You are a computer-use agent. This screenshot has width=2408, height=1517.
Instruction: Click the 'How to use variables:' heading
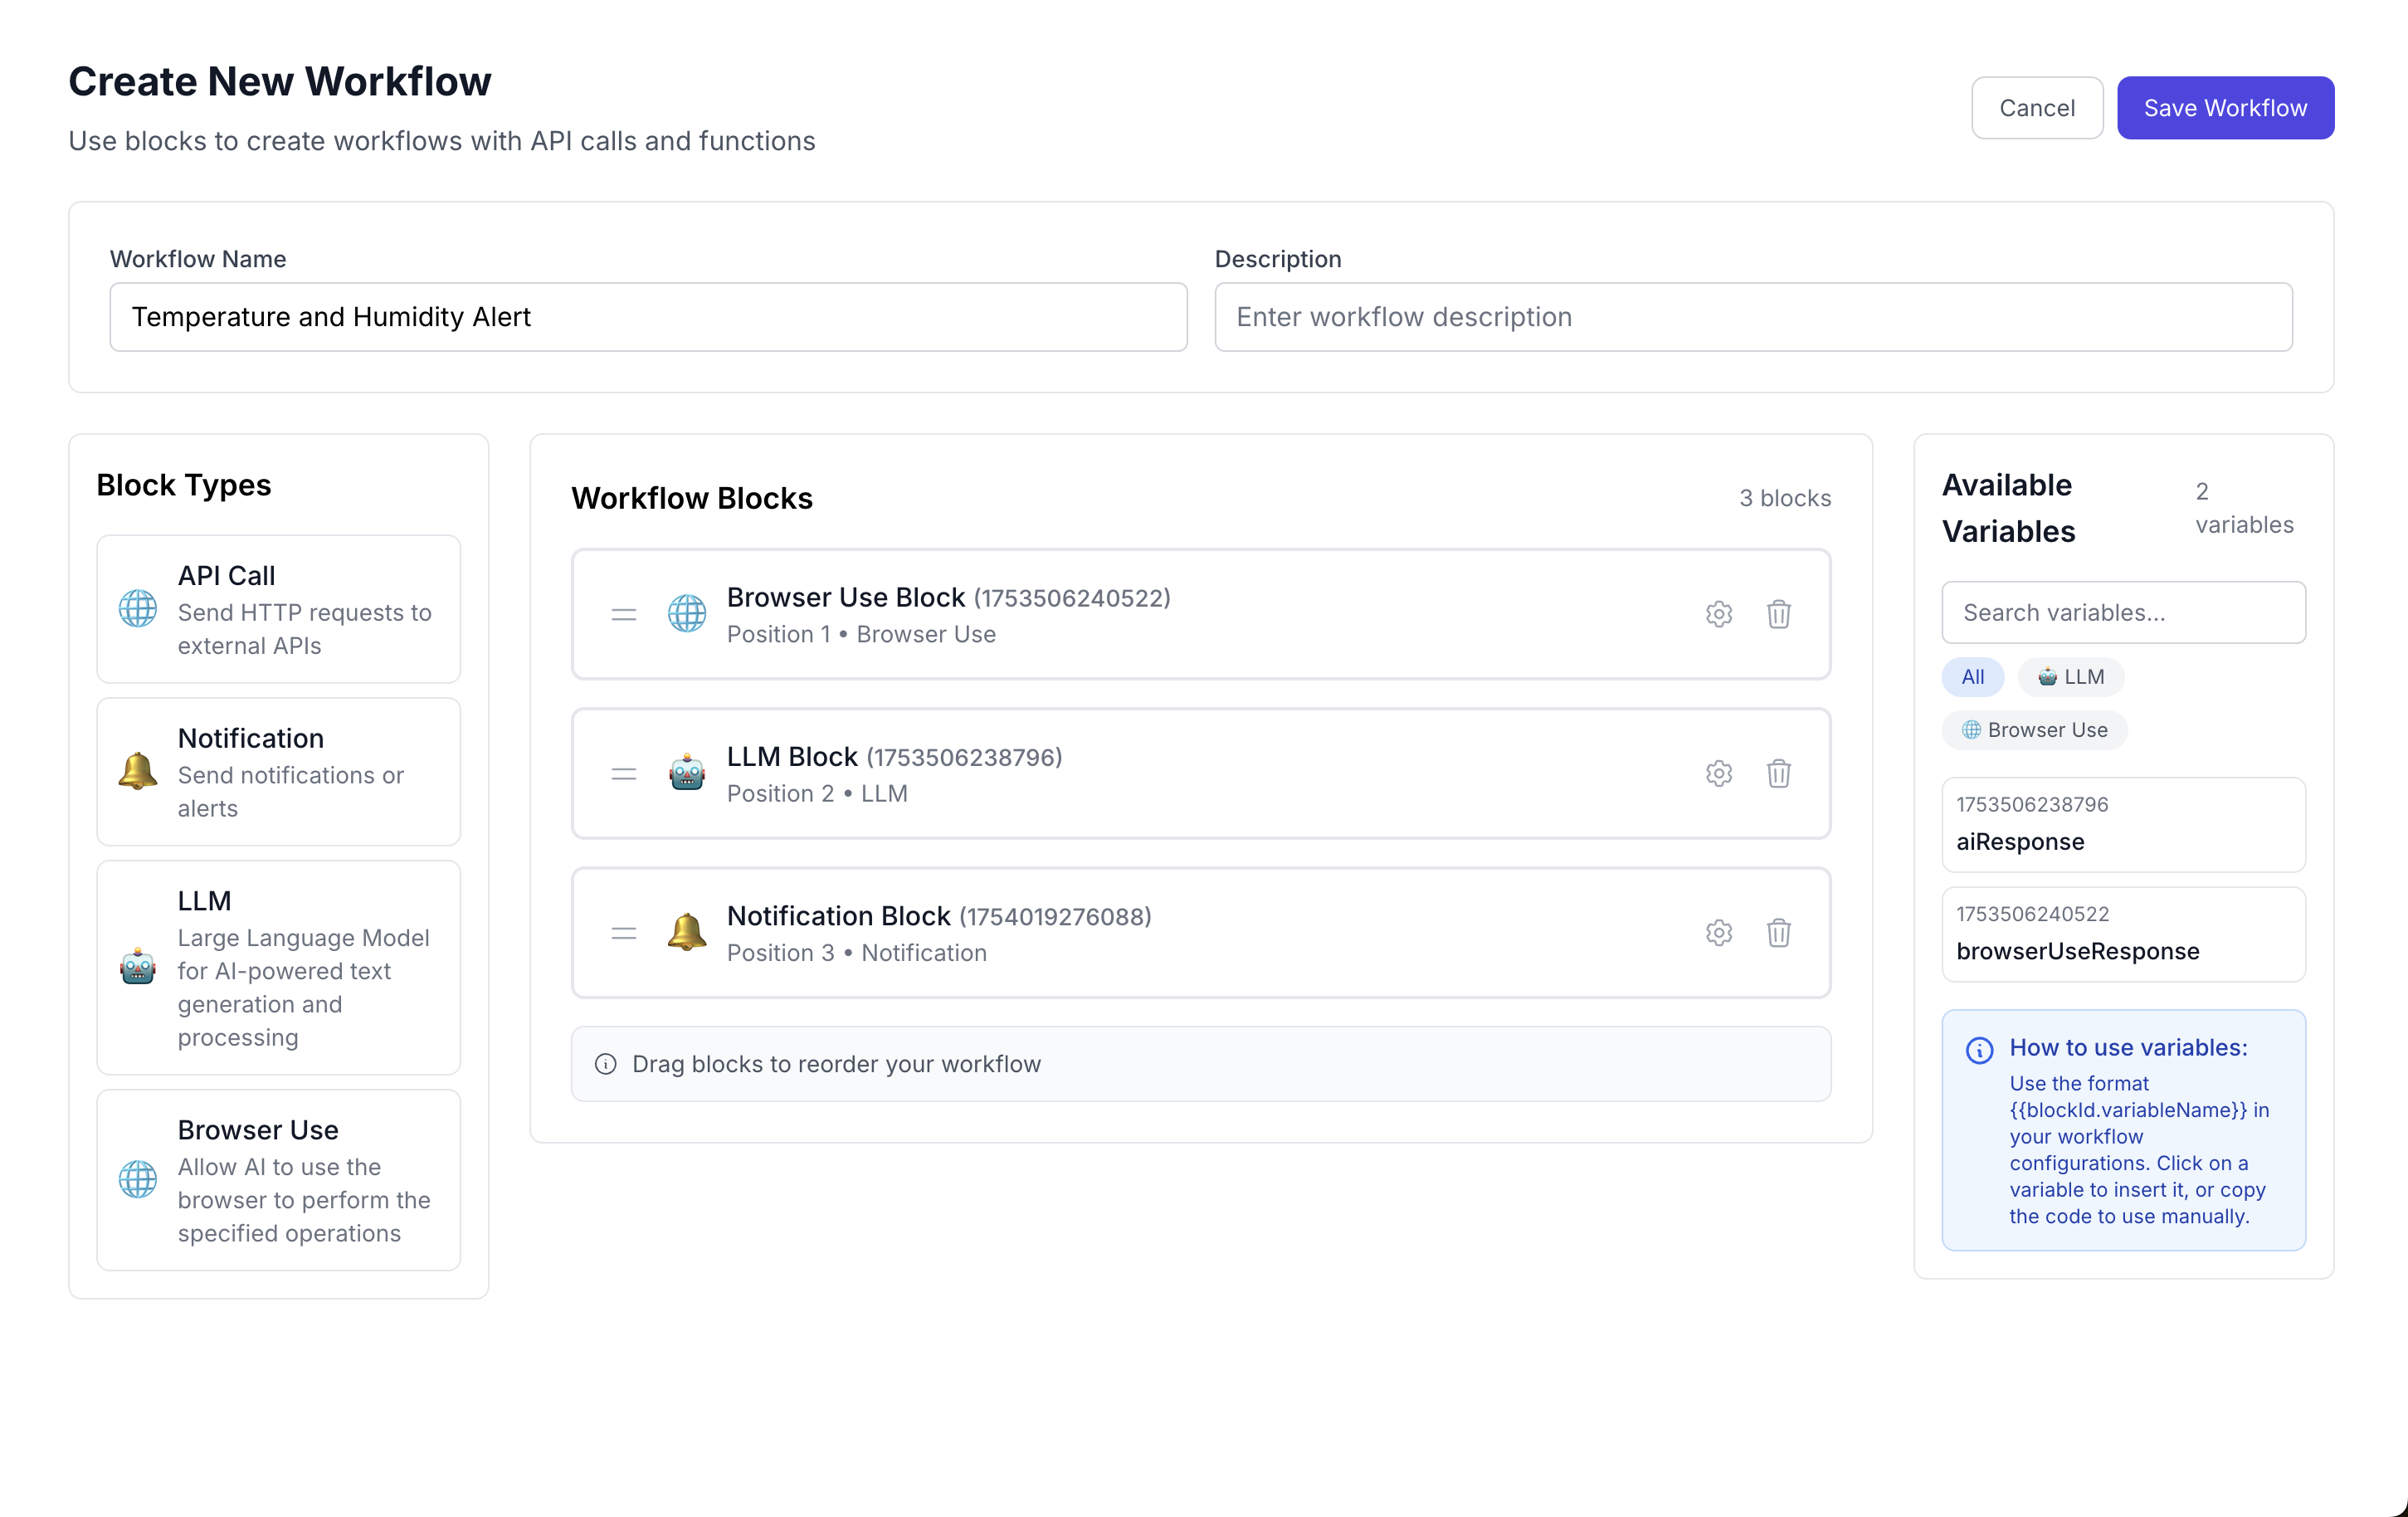pos(2128,1048)
